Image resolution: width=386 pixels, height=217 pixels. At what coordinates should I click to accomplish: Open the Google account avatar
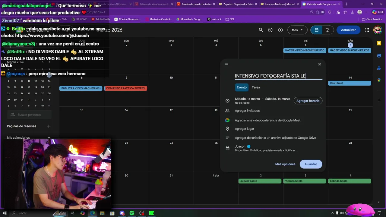(378, 30)
